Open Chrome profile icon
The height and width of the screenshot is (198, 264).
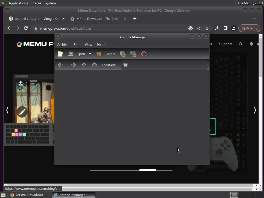(x=234, y=28)
